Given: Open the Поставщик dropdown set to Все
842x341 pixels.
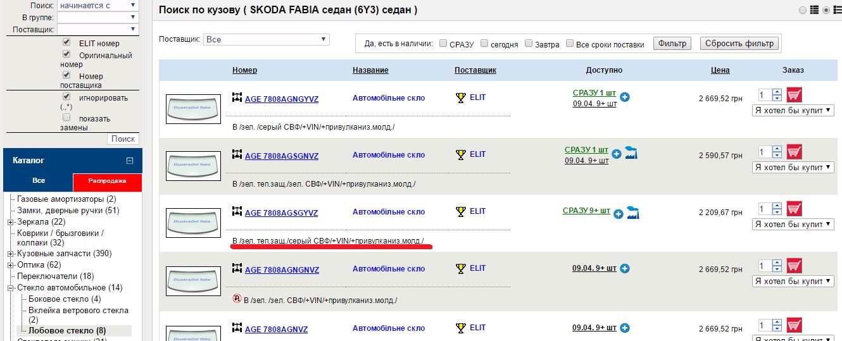Looking at the screenshot, I should pyautogui.click(x=267, y=39).
